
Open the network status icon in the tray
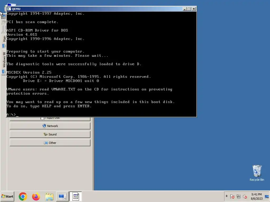[238, 196]
